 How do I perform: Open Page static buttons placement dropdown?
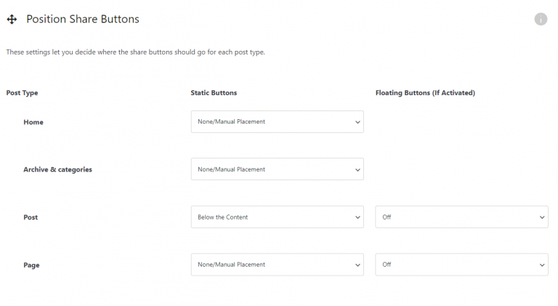coord(278,265)
